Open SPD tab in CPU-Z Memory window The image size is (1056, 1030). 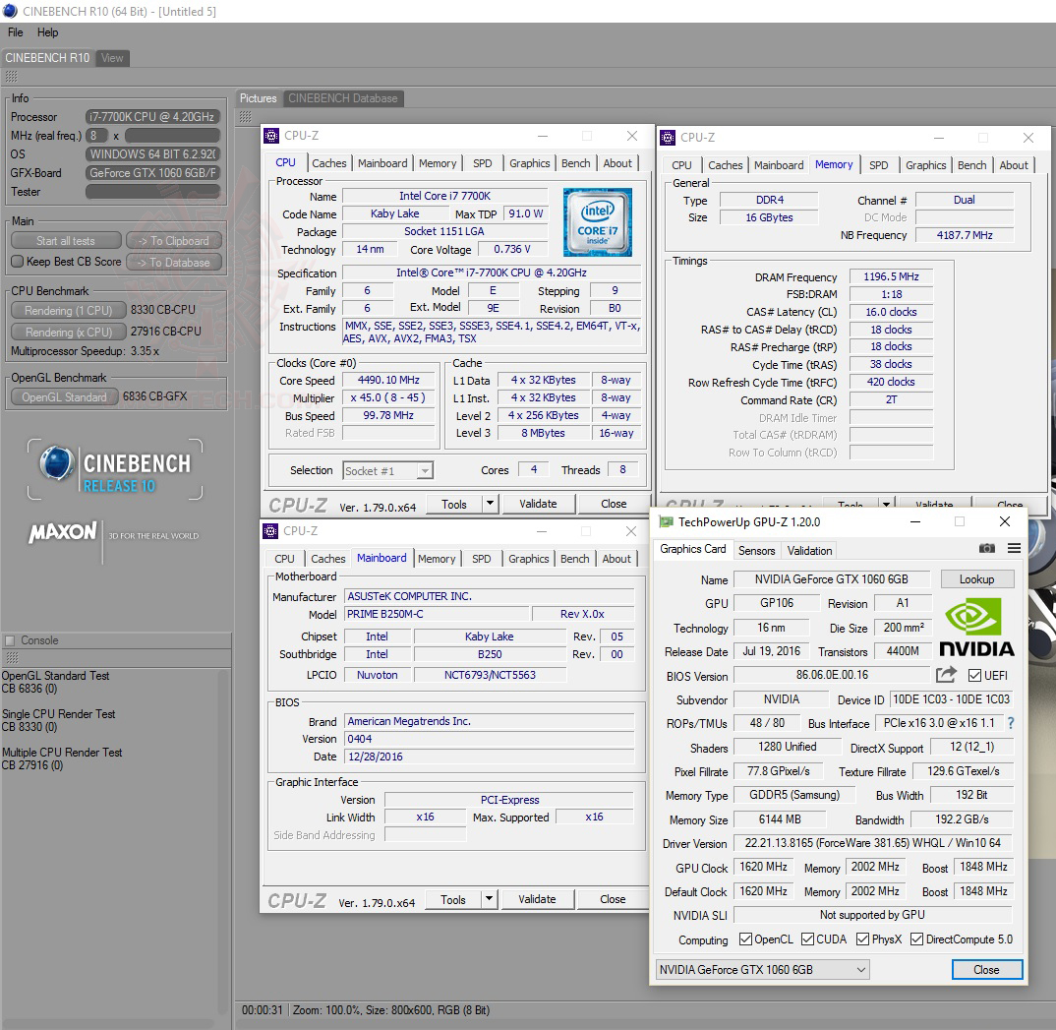coord(878,165)
